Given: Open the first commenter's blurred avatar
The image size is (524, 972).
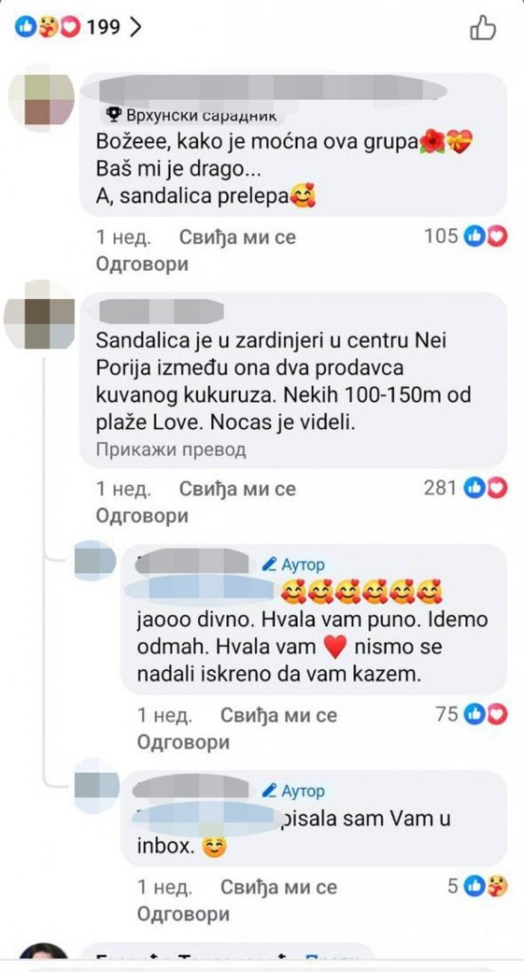Looking at the screenshot, I should [x=41, y=97].
